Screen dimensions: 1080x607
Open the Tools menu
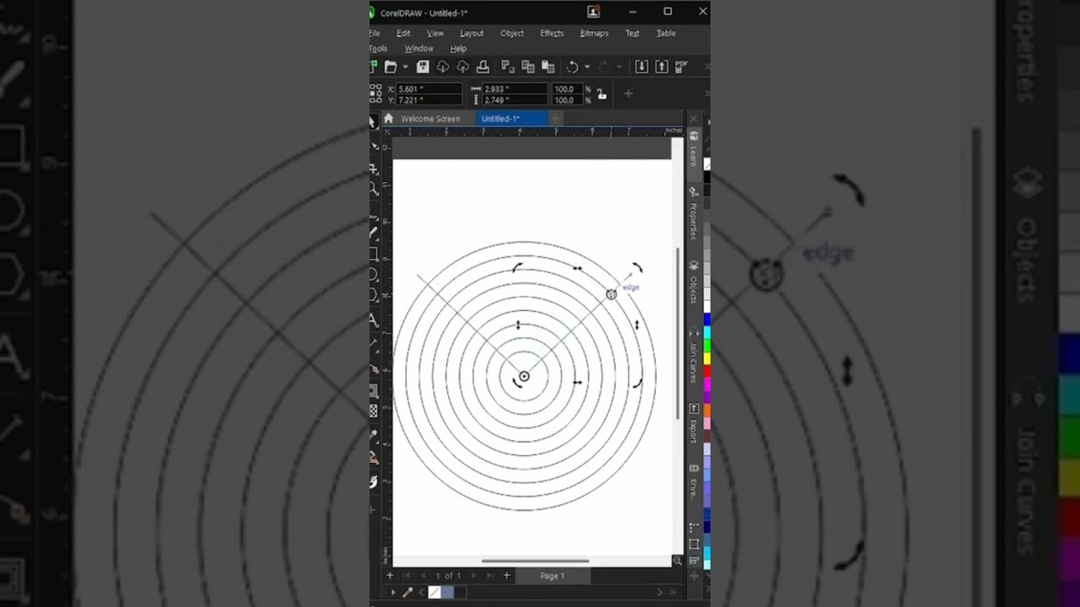377,48
